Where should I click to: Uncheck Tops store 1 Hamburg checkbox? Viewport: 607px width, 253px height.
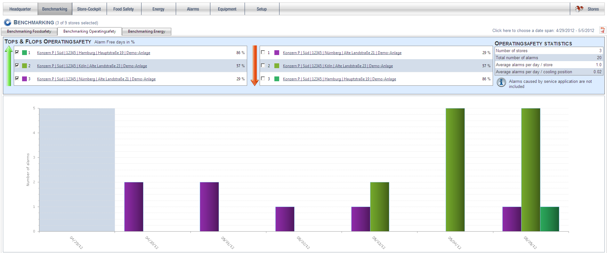coord(17,52)
